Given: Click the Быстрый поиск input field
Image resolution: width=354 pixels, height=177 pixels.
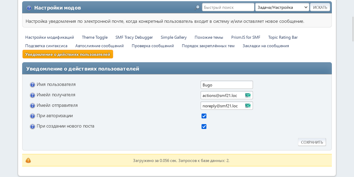Looking at the screenshot, I should [x=228, y=7].
